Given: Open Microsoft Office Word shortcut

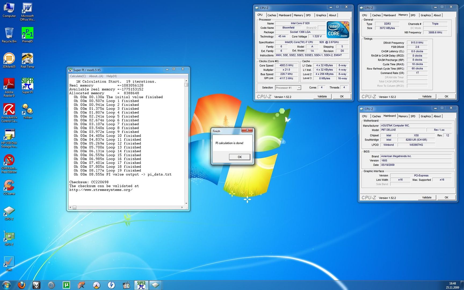Looking at the screenshot, I should [x=27, y=12].
